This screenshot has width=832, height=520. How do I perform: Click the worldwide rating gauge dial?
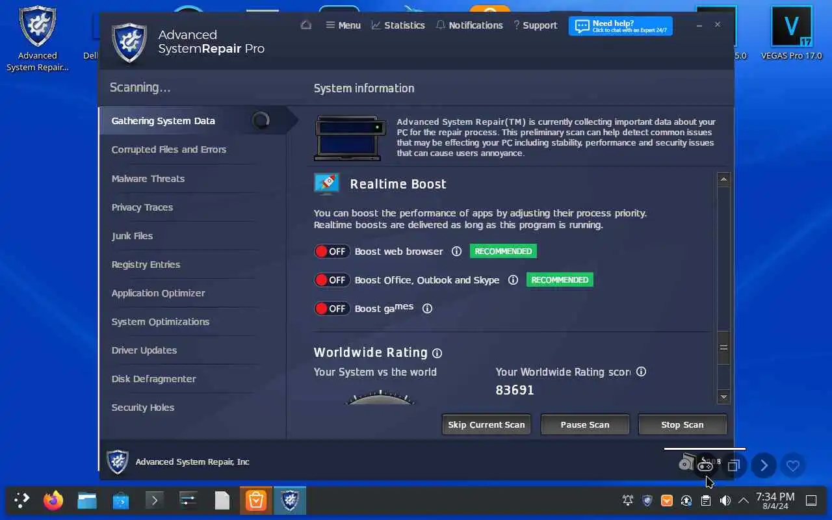click(x=380, y=397)
